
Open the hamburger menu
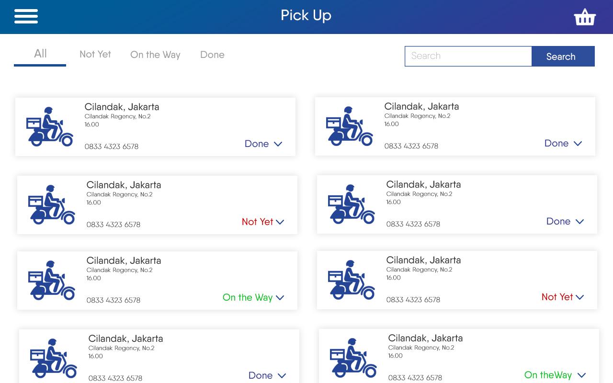(26, 16)
